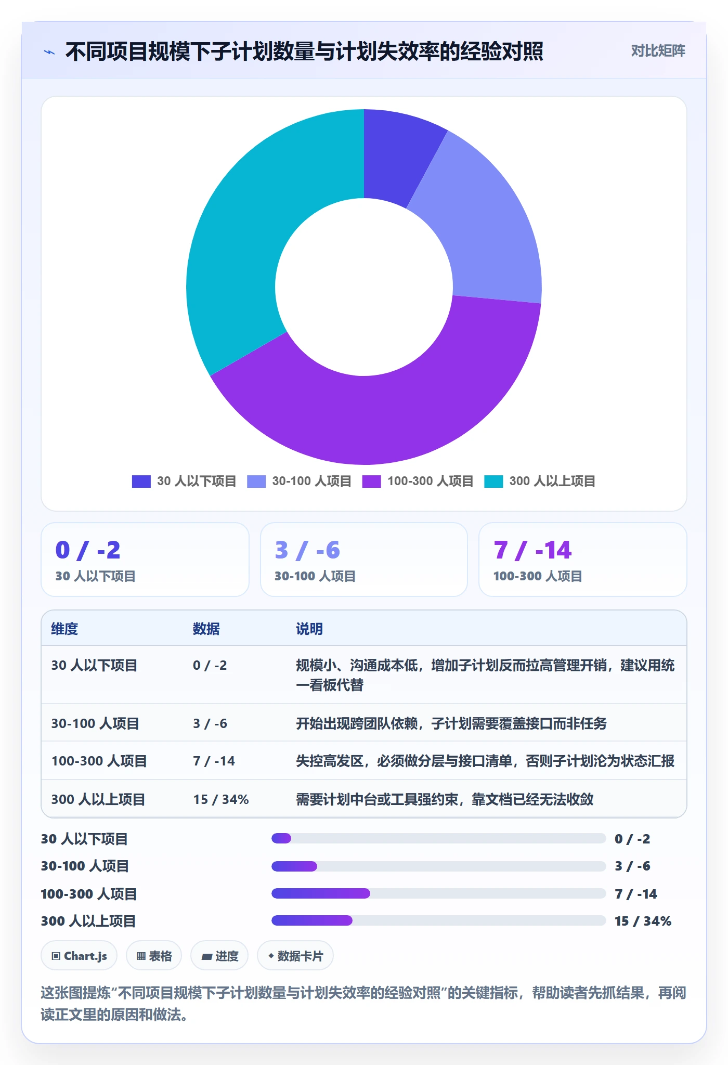Select table row cell 30 人以下项目
This screenshot has width=728, height=1065.
pos(94,665)
